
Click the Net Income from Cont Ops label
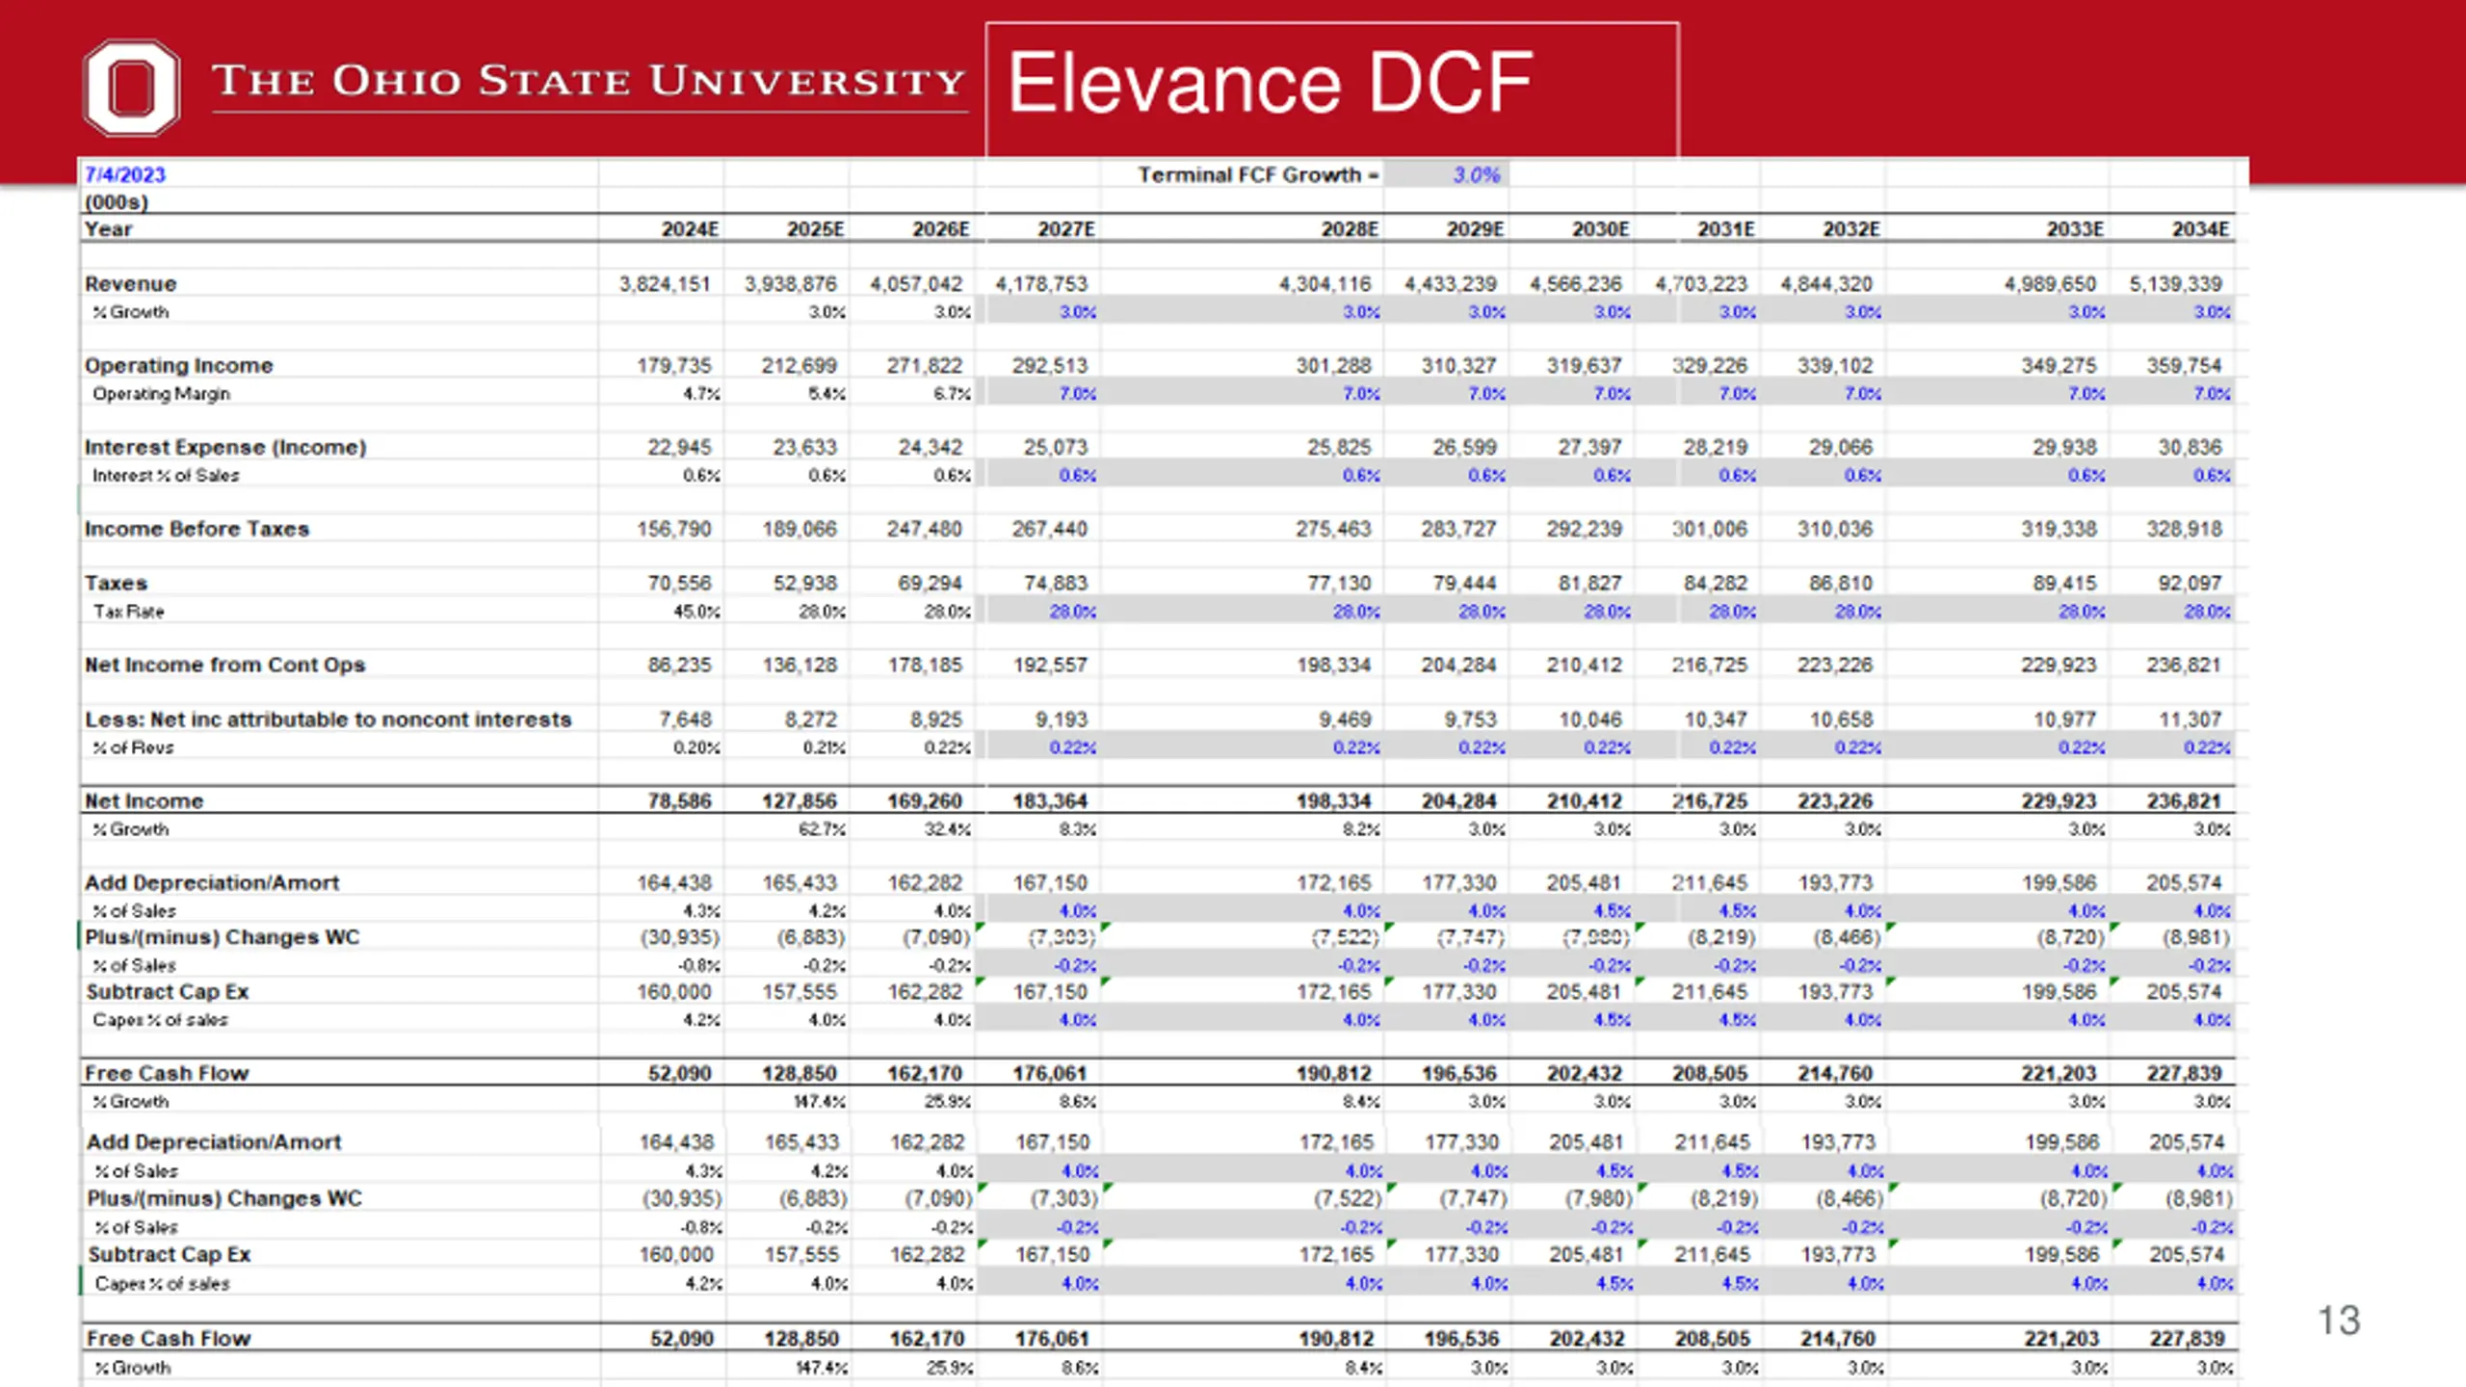[224, 666]
